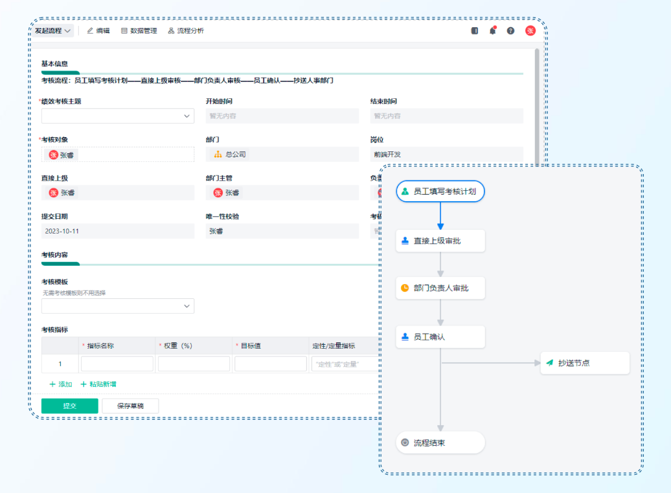
Task: Click 张睿 avatar under 直接上级
Action: (x=54, y=193)
